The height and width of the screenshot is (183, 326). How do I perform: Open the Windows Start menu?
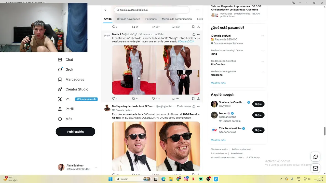pyautogui.click(x=110, y=179)
